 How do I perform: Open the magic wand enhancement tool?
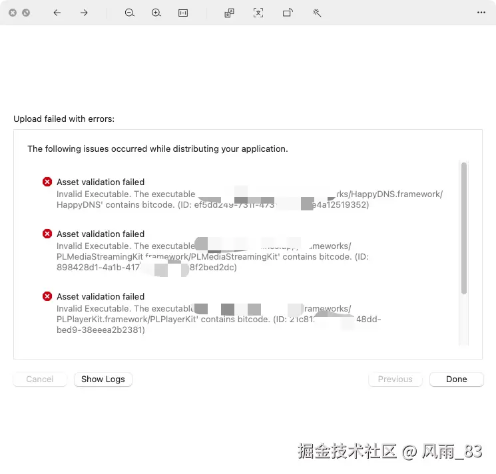click(317, 13)
